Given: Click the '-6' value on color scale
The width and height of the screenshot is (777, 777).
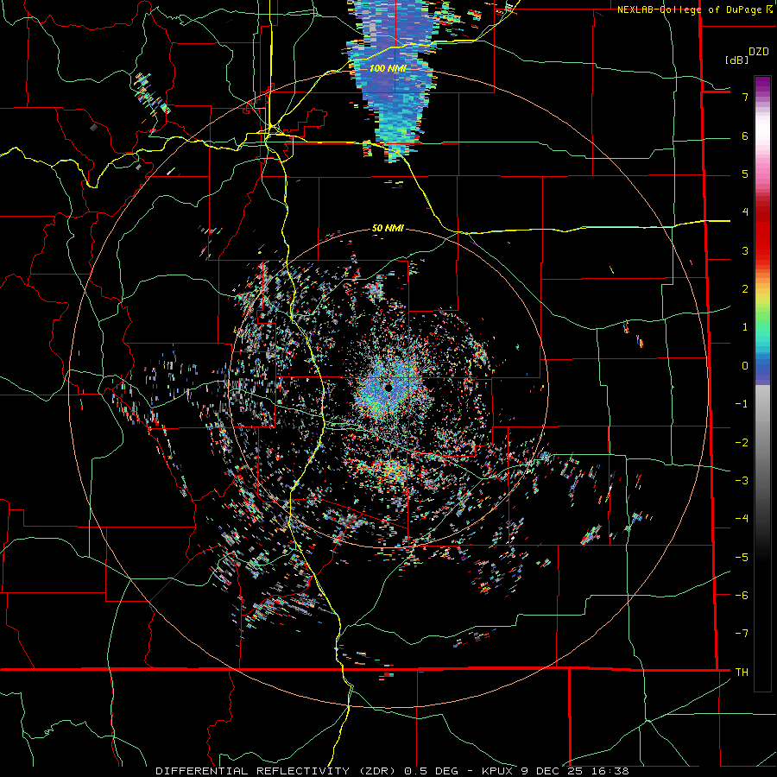Looking at the screenshot, I should [x=742, y=596].
